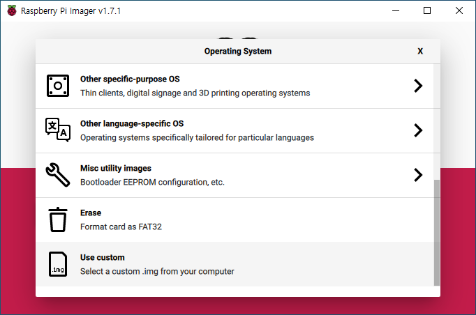Viewport: 476px width, 315px height.
Task: Expand Other specific-purpose OS chevron
Action: point(418,86)
